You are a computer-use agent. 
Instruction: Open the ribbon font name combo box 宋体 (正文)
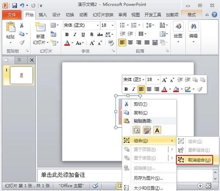point(82,25)
